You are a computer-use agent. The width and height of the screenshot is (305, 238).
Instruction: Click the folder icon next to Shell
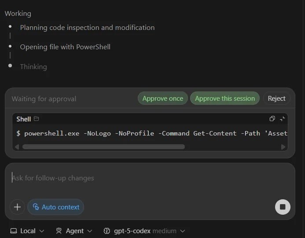[37, 119]
